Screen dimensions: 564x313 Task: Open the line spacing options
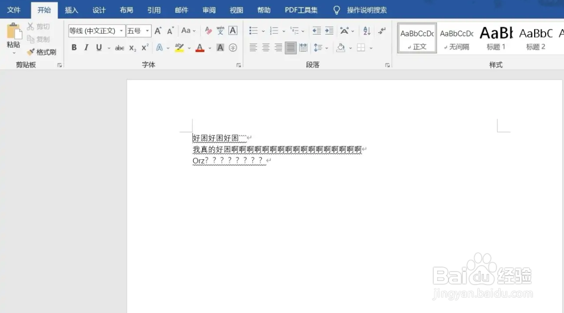click(x=318, y=47)
